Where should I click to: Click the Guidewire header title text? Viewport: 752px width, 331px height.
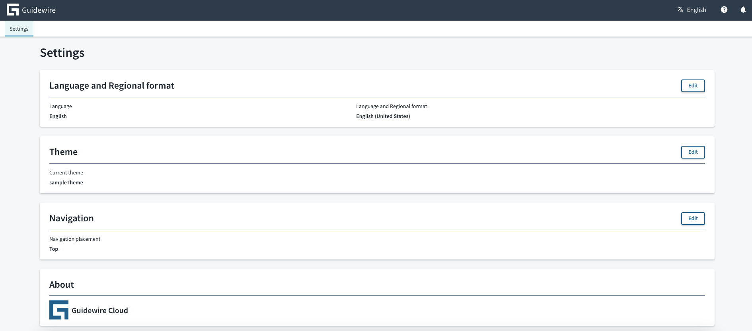39,10
